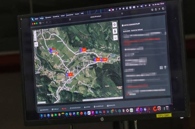Open the volume control in the menu bar

138,6
